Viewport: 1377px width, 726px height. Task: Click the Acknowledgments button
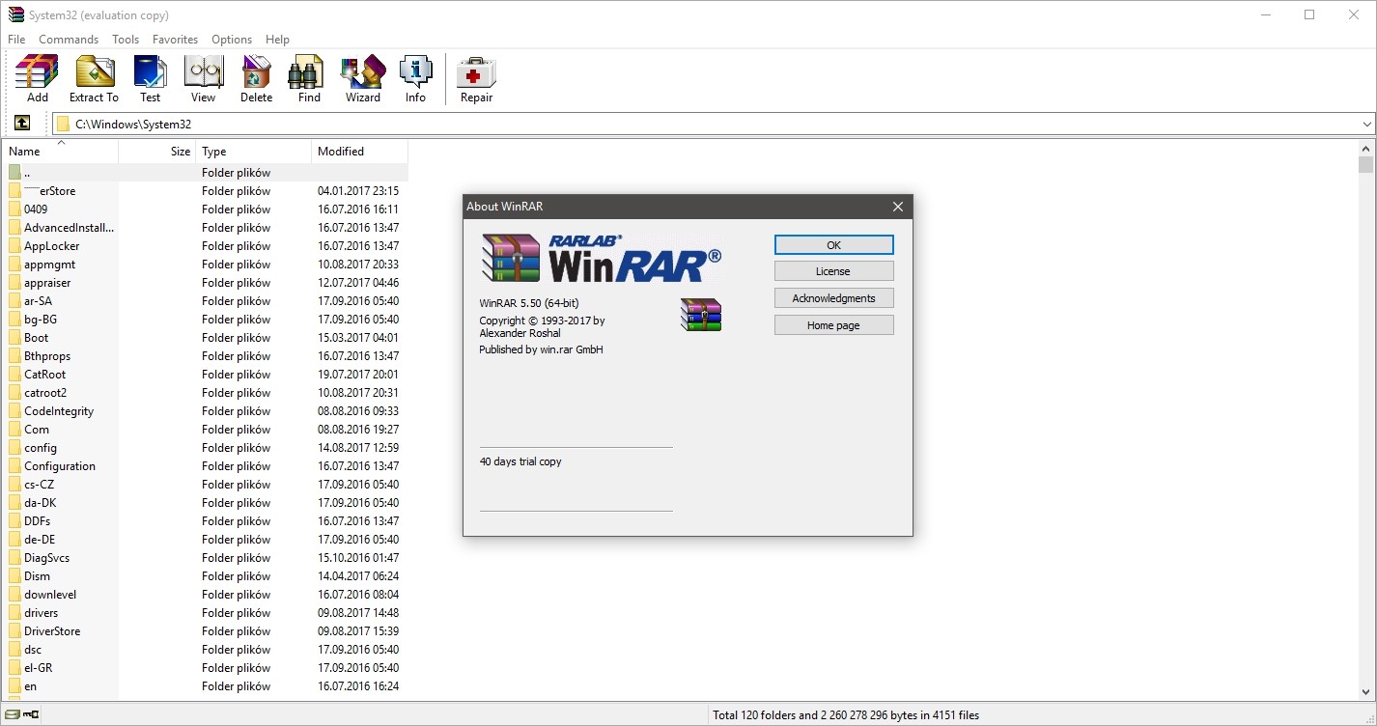pos(833,298)
